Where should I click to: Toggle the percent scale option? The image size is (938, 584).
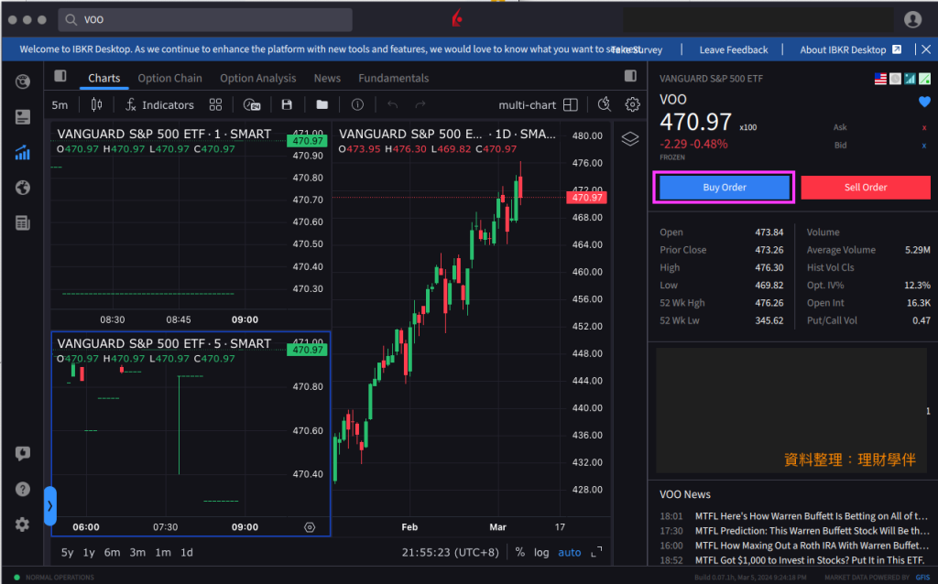pyautogui.click(x=520, y=552)
